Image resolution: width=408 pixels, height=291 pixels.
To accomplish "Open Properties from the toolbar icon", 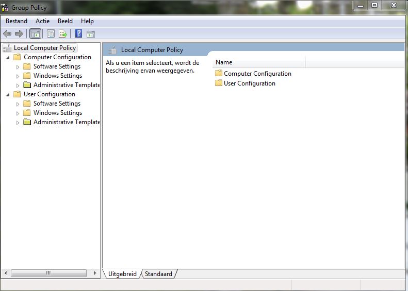I will [51, 34].
